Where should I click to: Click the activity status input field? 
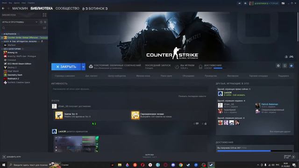130,89
